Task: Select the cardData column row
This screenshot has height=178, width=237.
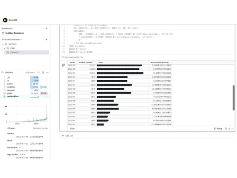Action: point(25,87)
